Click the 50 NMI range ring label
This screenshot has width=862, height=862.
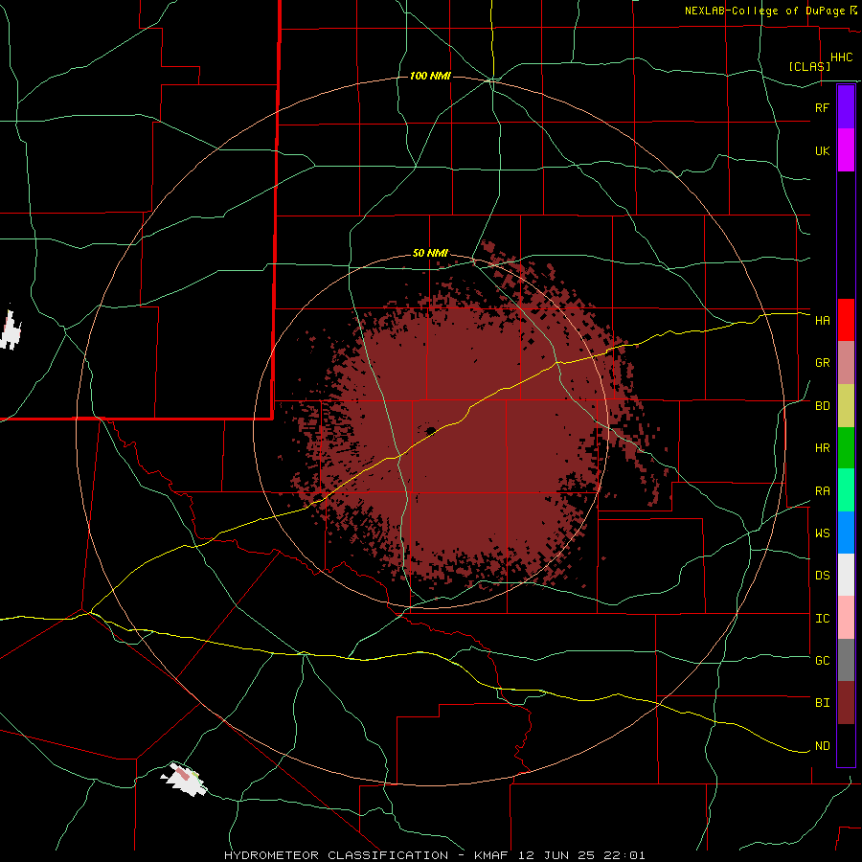pos(430,254)
